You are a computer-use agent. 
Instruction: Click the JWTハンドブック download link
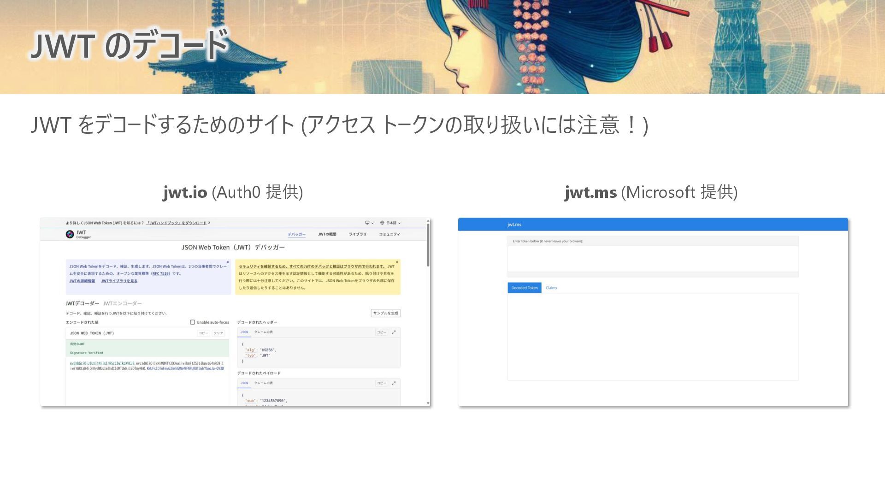[x=177, y=223]
